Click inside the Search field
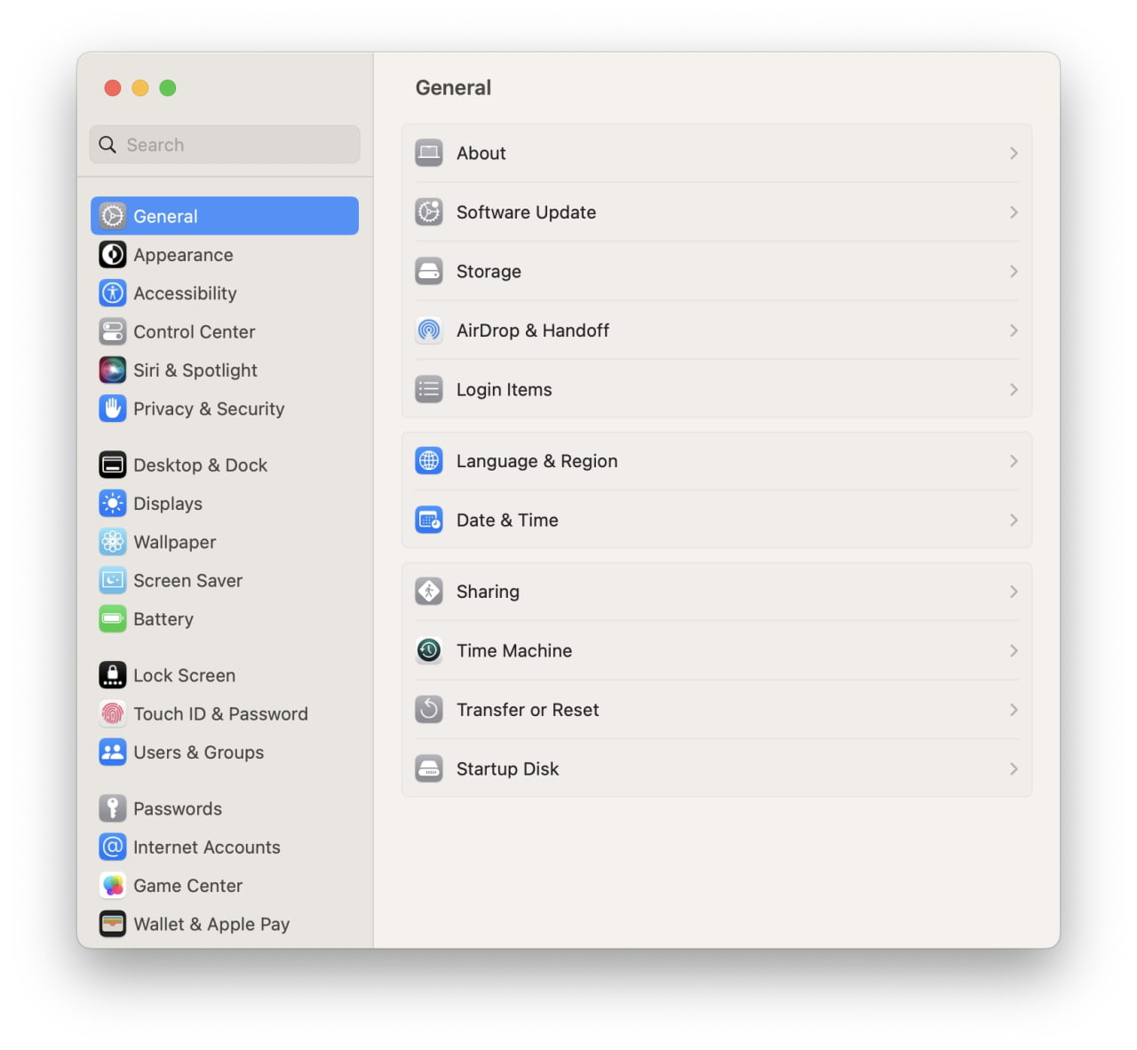Screen dimensions: 1137x1050 coord(223,144)
